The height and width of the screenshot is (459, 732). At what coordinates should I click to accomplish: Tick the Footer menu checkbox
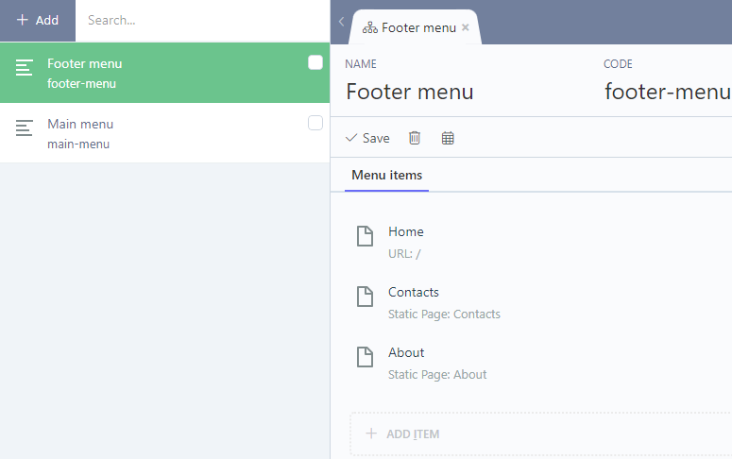pos(315,62)
